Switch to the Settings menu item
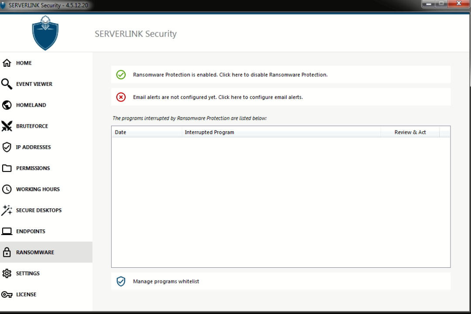Viewport: 471px width, 314px height. pyautogui.click(x=27, y=273)
